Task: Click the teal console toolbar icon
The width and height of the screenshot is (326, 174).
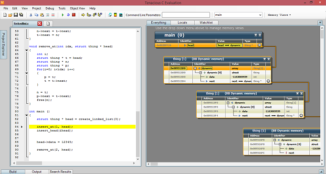Action: pyautogui.click(x=121, y=15)
